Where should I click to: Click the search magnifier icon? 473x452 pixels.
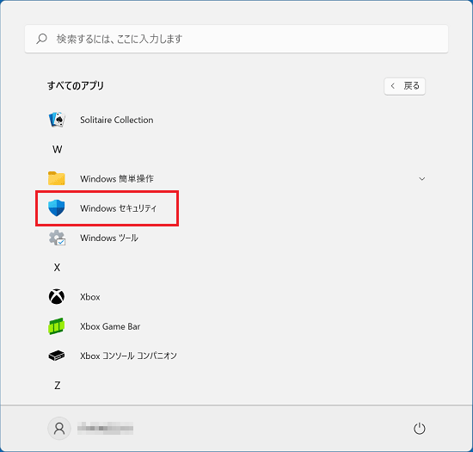pos(41,39)
